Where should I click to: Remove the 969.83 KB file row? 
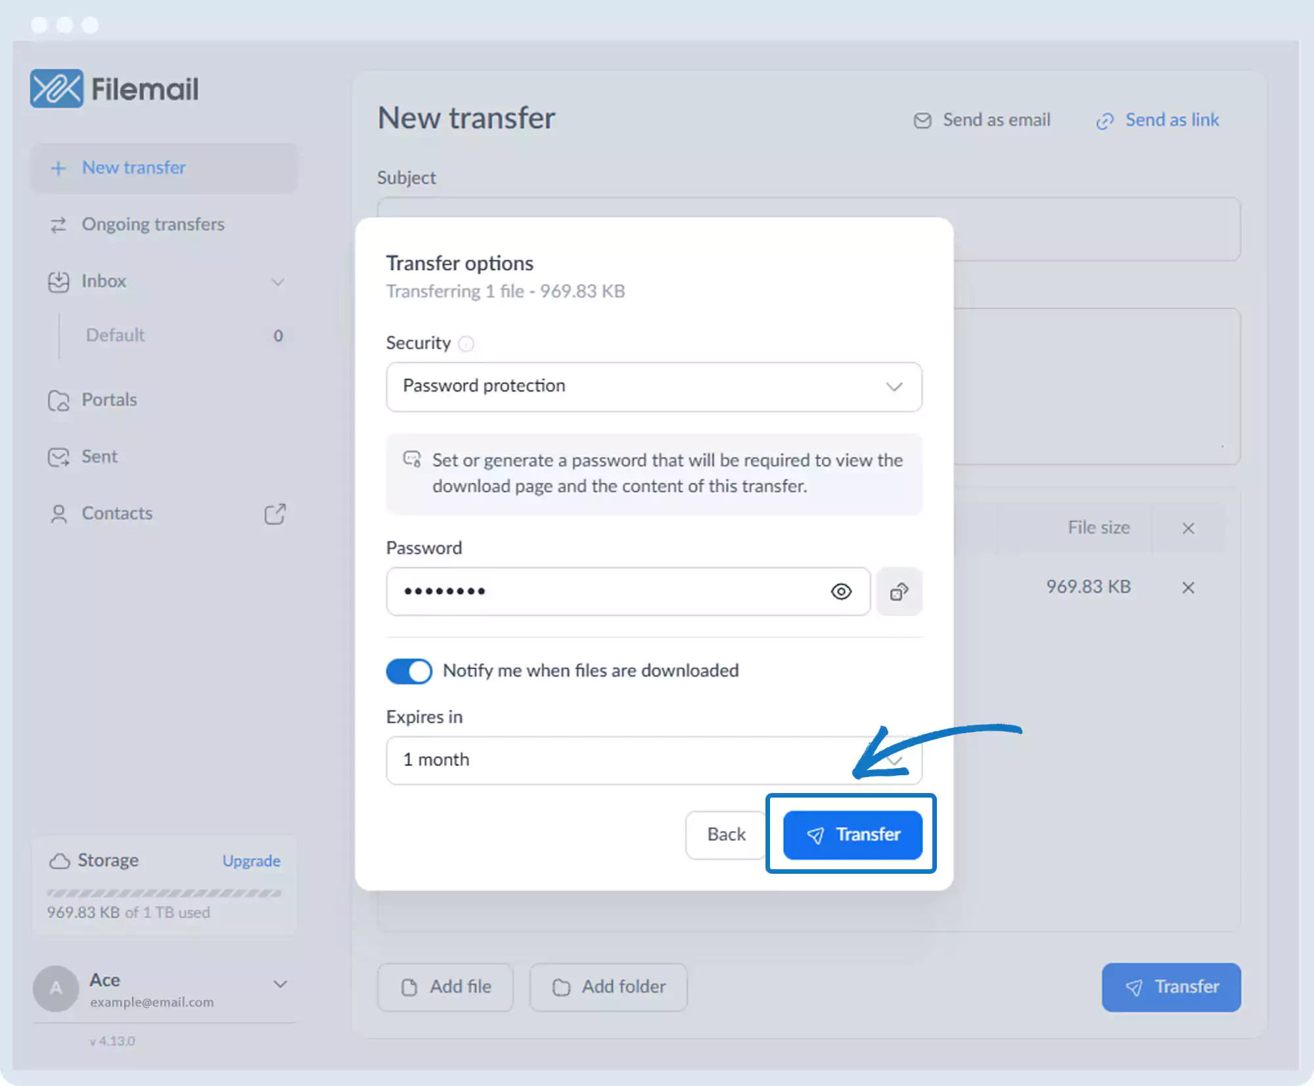(x=1188, y=587)
